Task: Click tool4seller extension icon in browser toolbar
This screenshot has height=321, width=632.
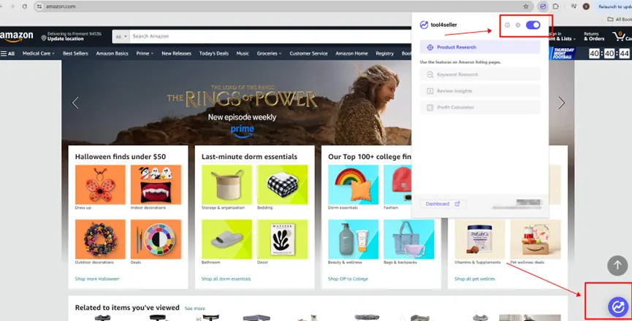Action: (x=543, y=7)
